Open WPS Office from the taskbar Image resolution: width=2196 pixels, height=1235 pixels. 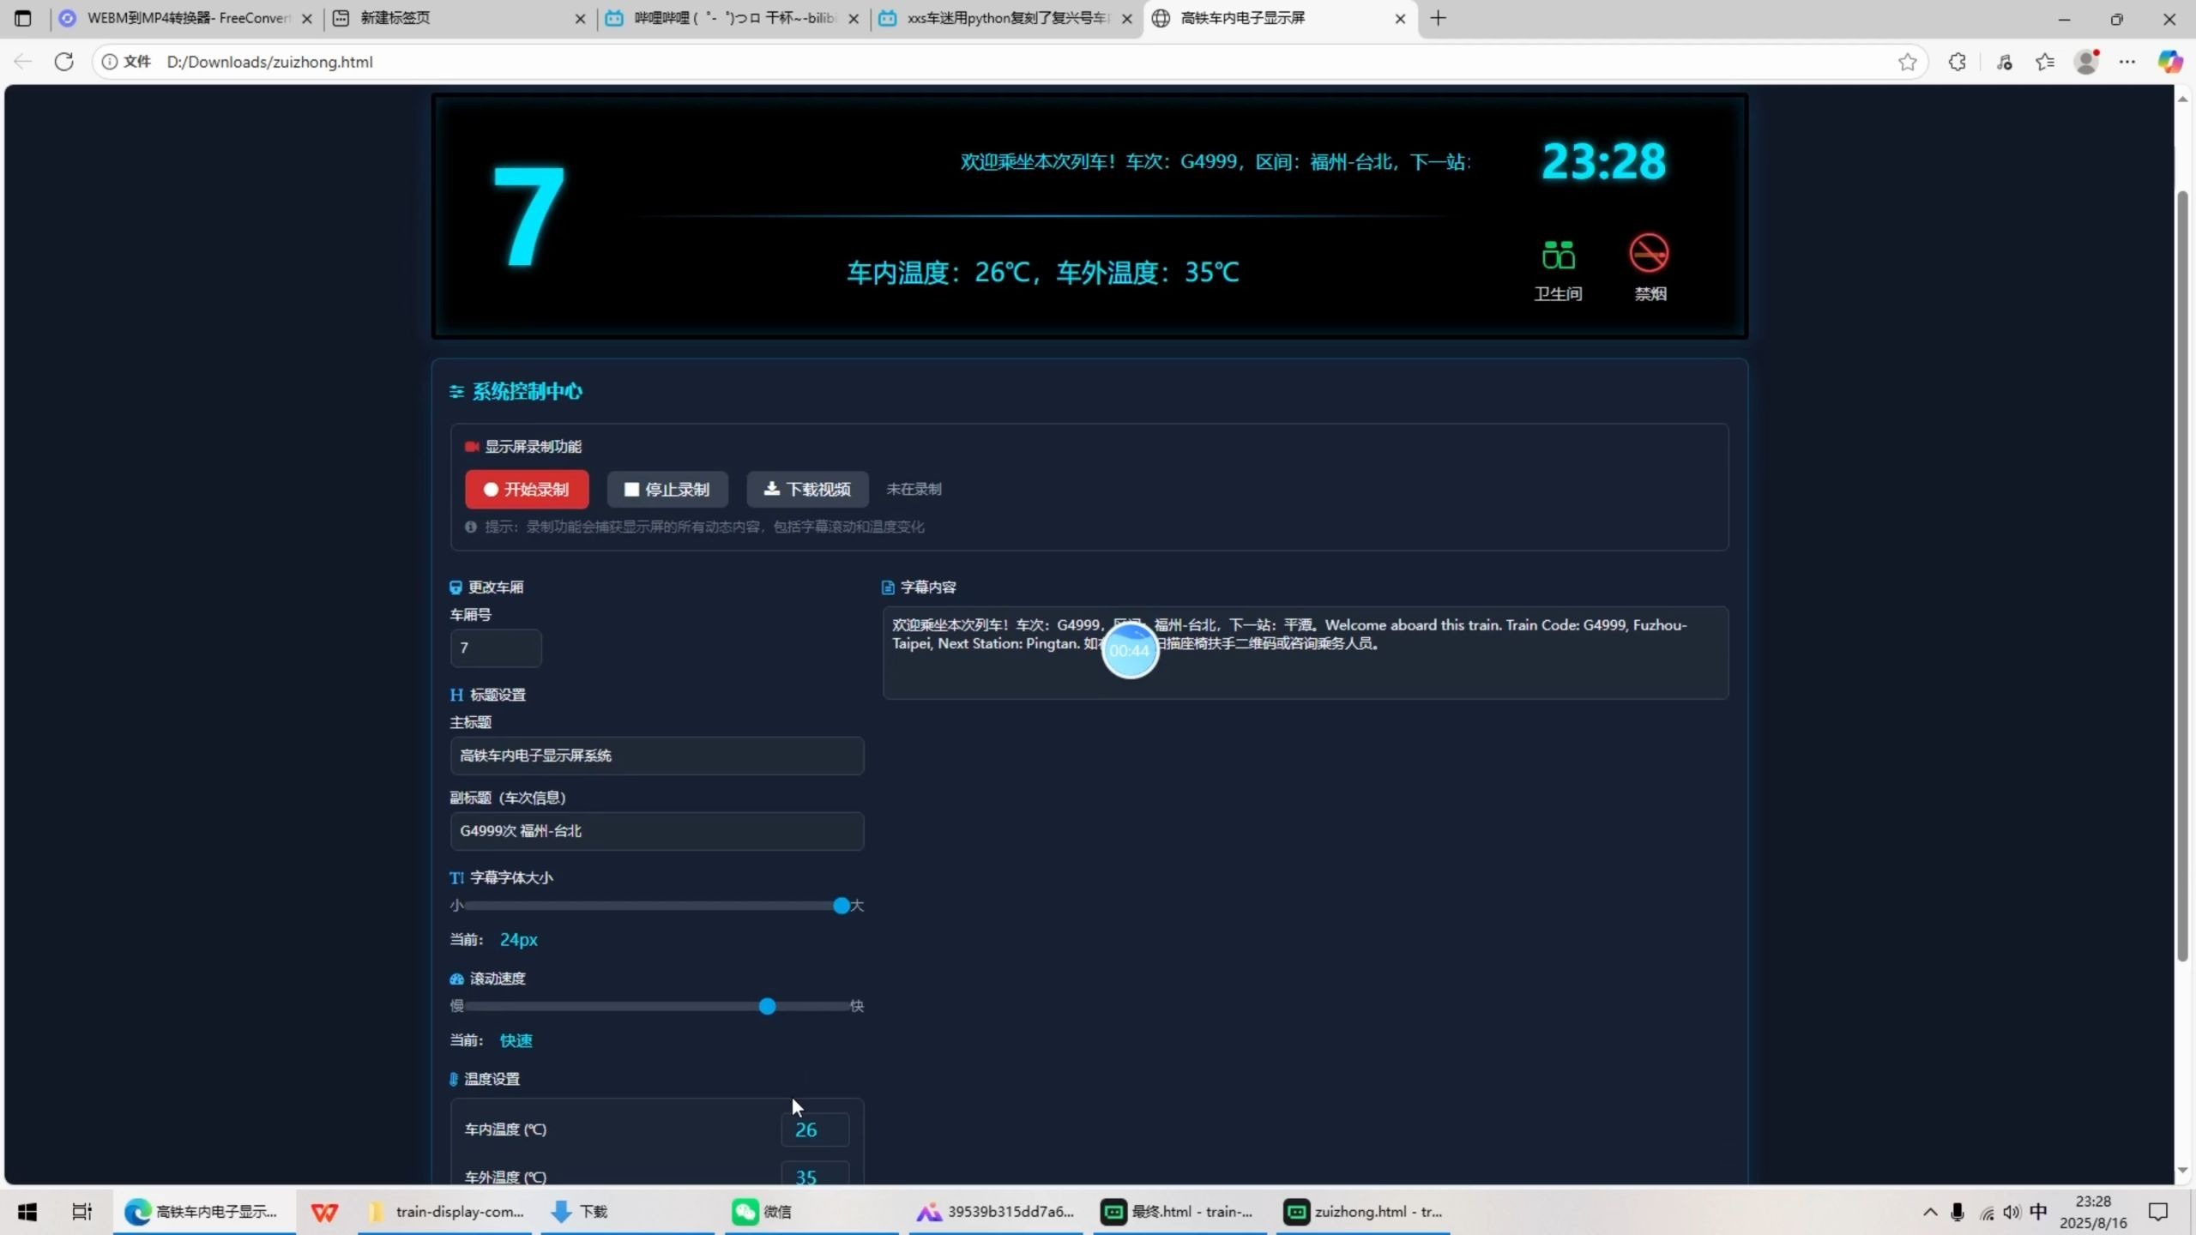pos(324,1211)
